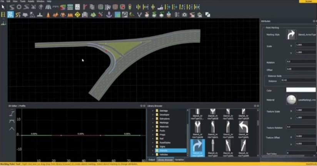The height and width of the screenshot is (166, 317).
Task: Click the camera icon in the second toolbar row
Action: pyautogui.click(x=185, y=15)
